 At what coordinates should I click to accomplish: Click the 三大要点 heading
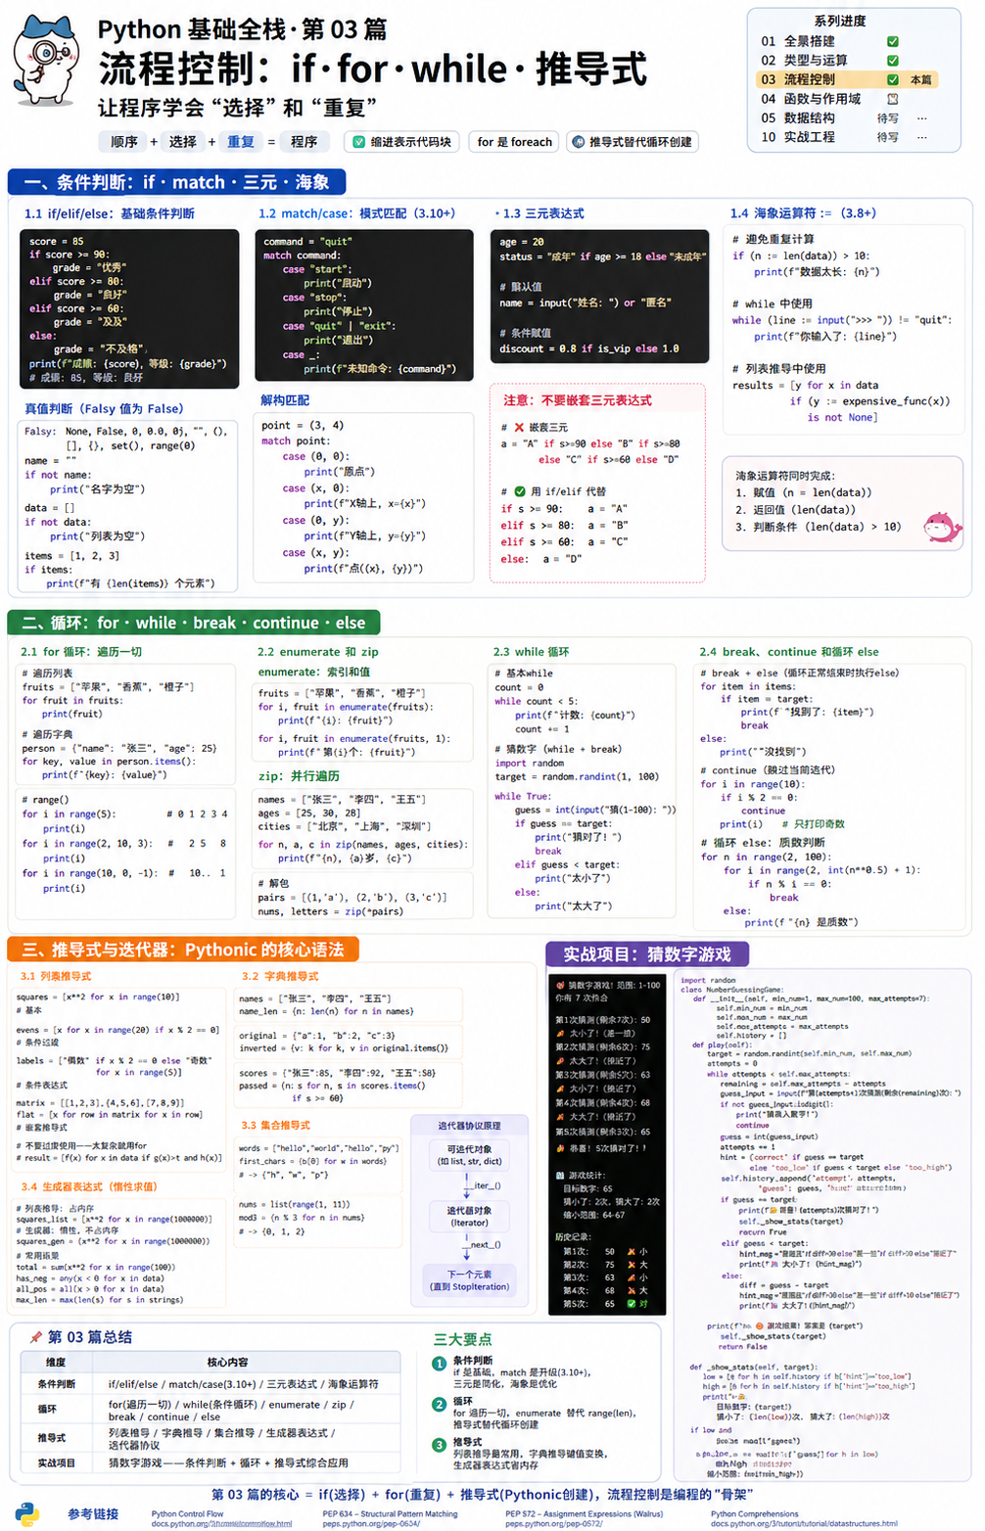point(462,1338)
